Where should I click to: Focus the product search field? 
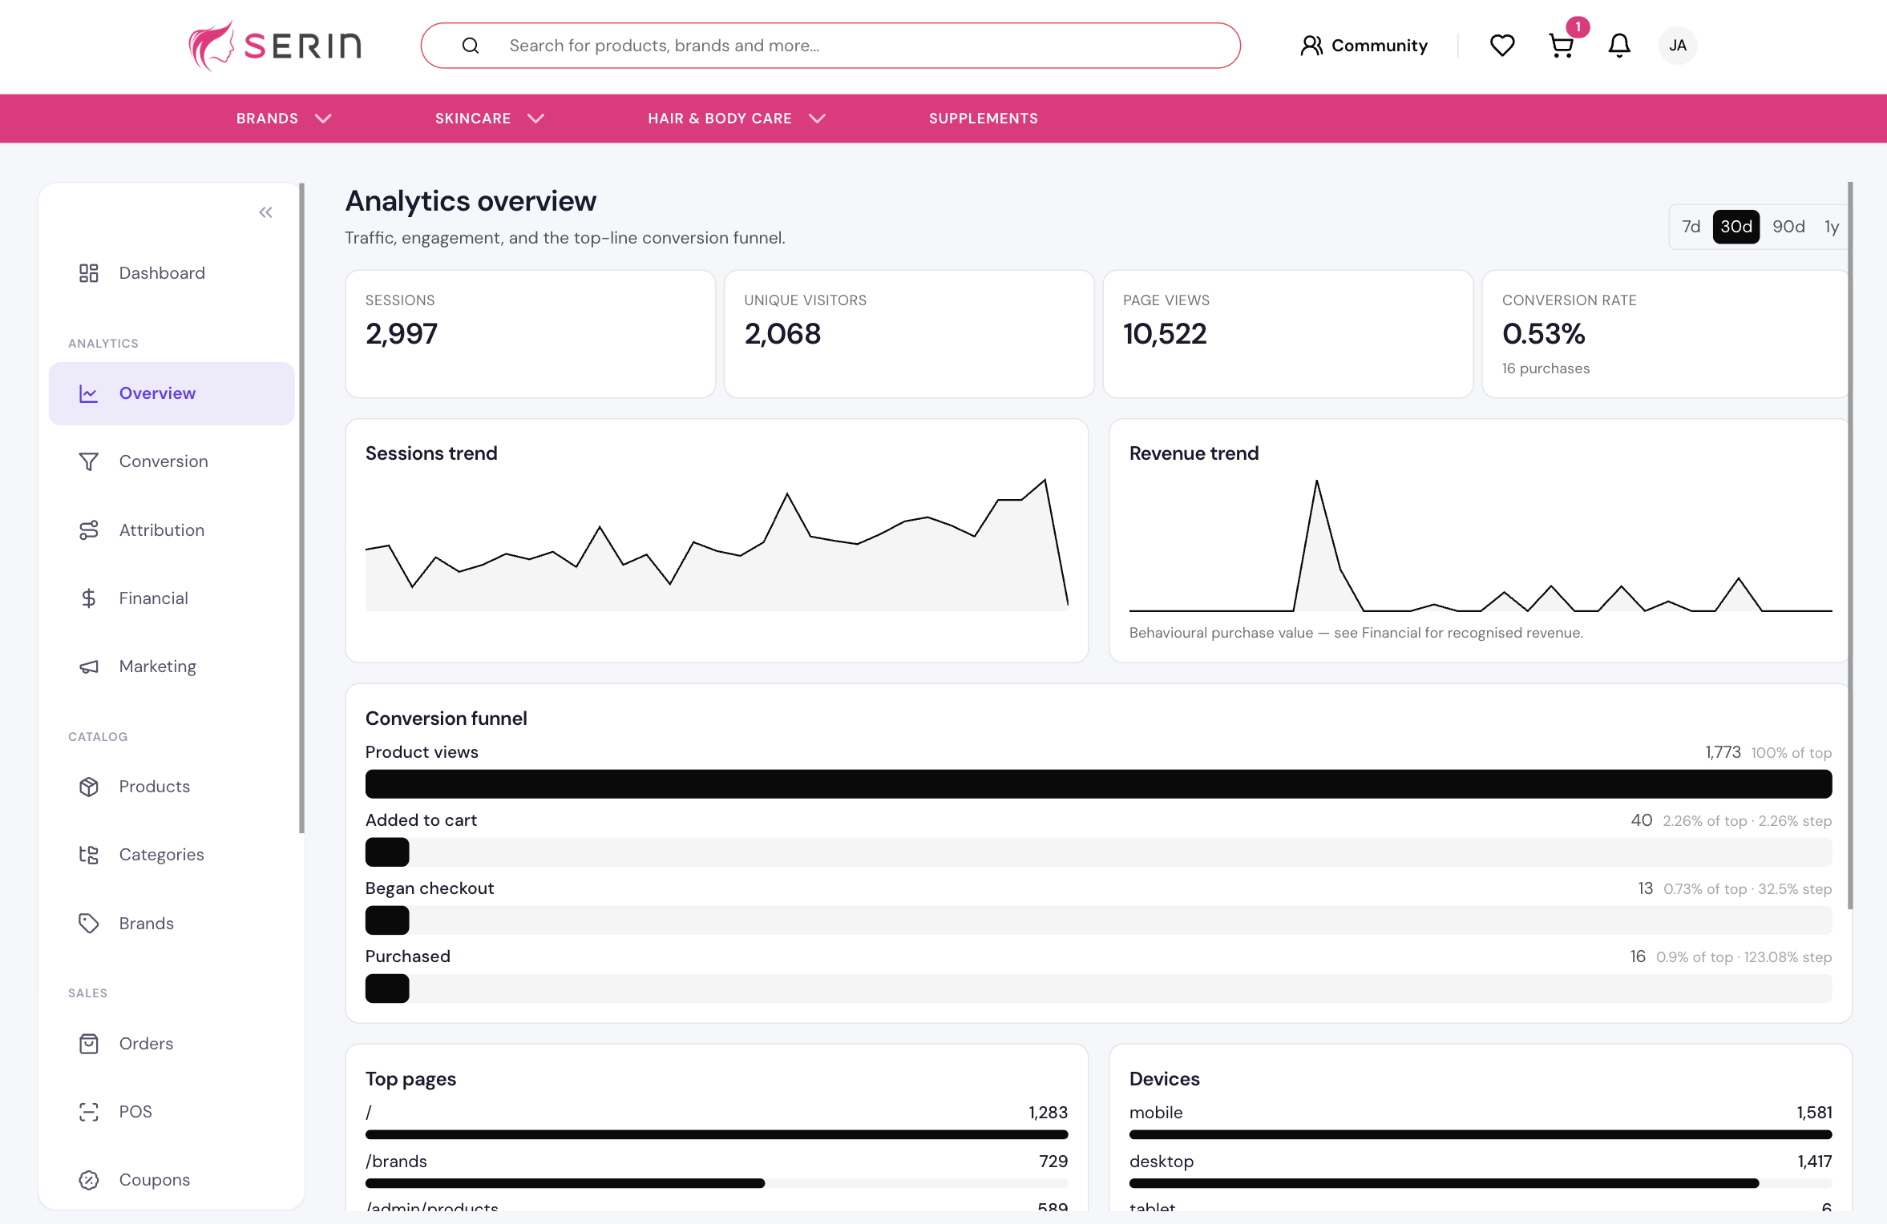pos(830,46)
